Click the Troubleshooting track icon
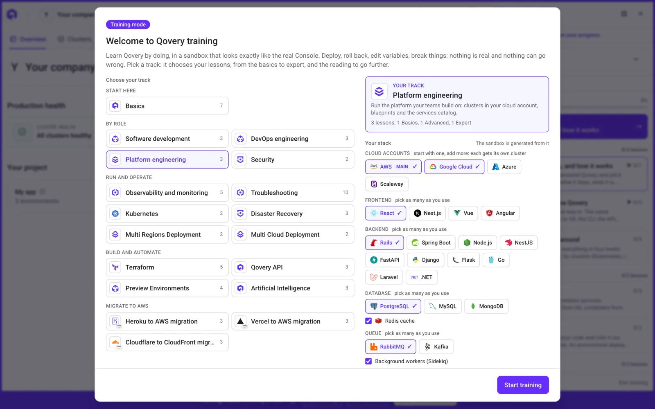This screenshot has width=655, height=409. [241, 193]
